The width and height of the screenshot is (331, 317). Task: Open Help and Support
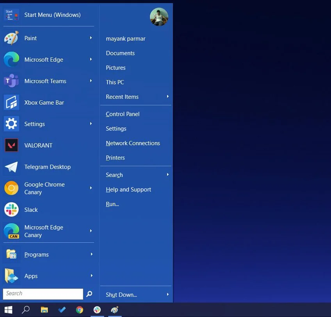128,190
